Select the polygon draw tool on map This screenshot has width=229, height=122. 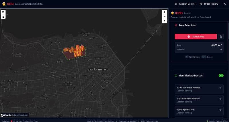point(3,12)
